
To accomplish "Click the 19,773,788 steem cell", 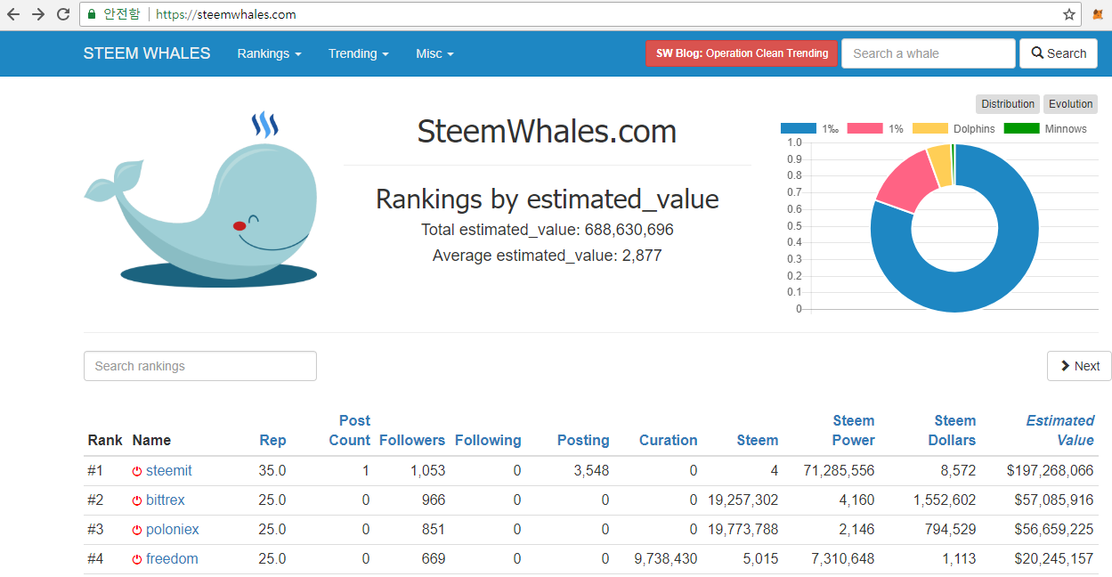I will (743, 530).
